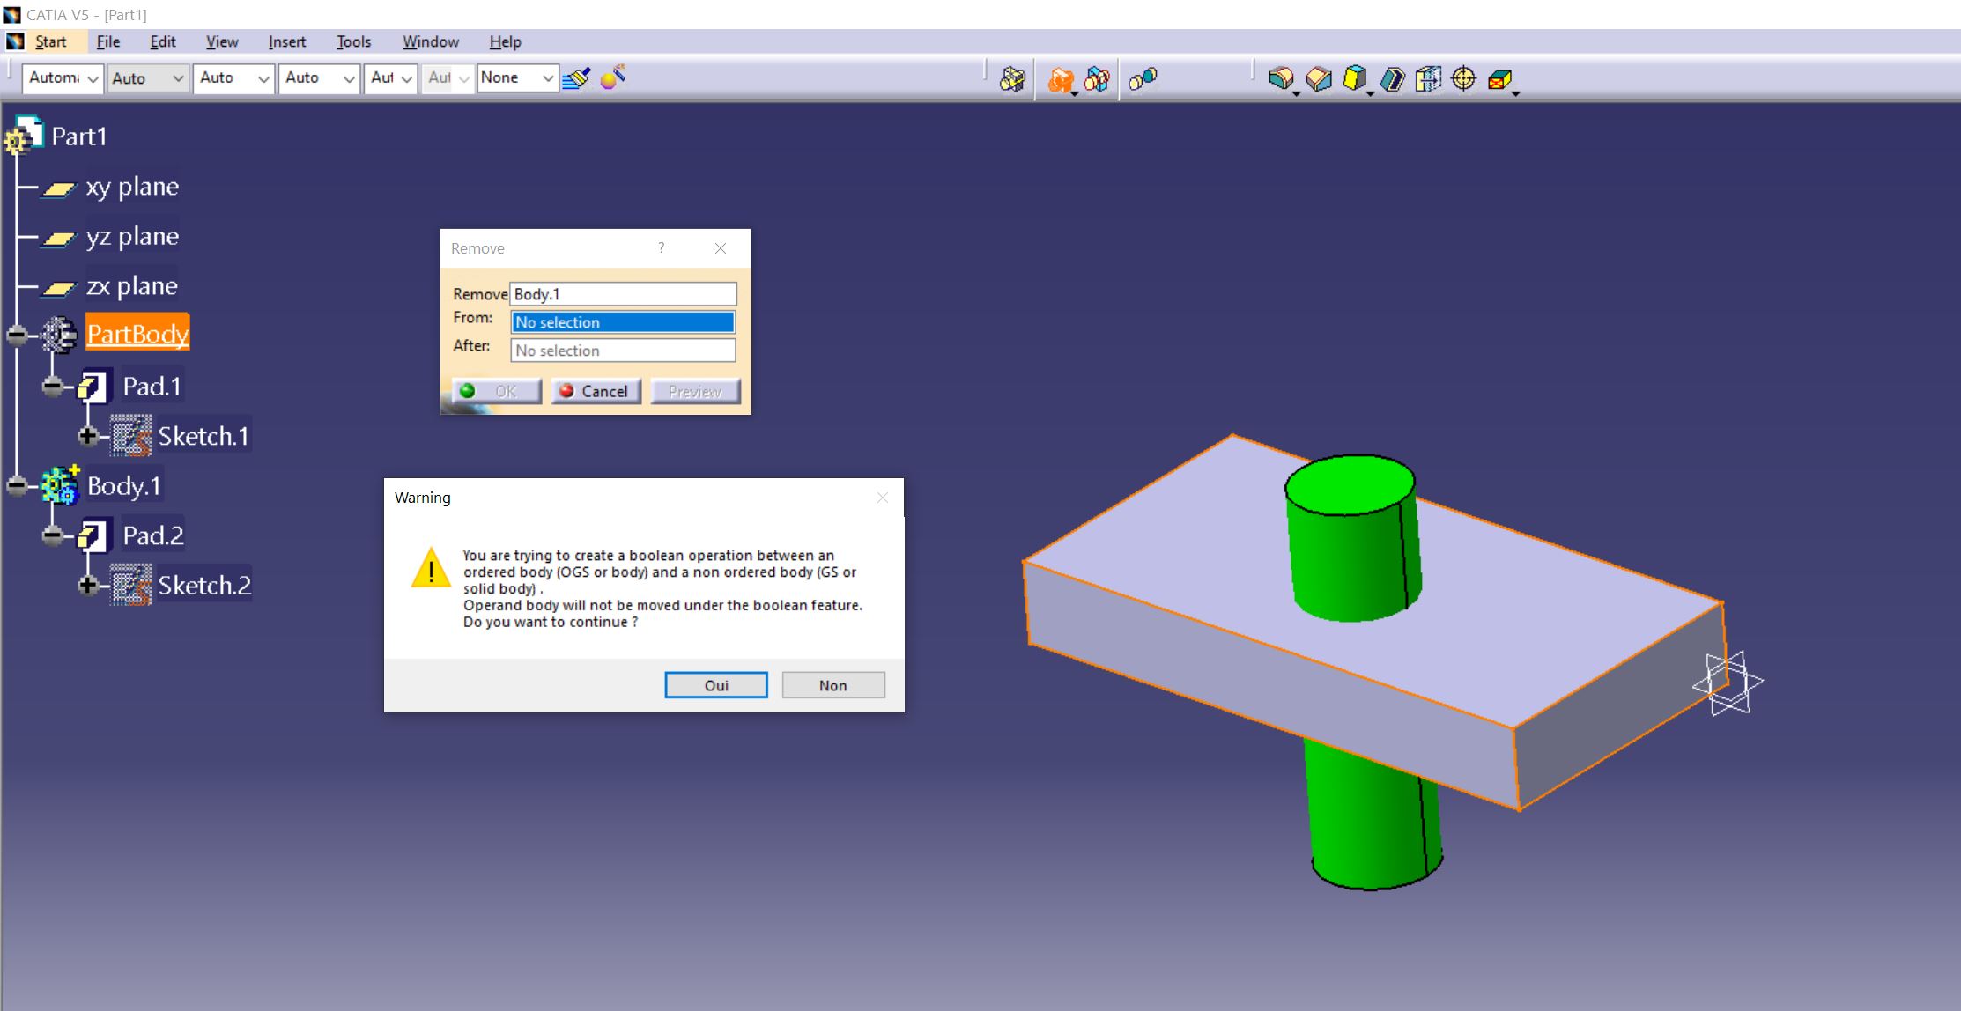Viewport: 1961px width, 1011px height.
Task: Click Cancel in the Remove dialog
Action: [x=596, y=391]
